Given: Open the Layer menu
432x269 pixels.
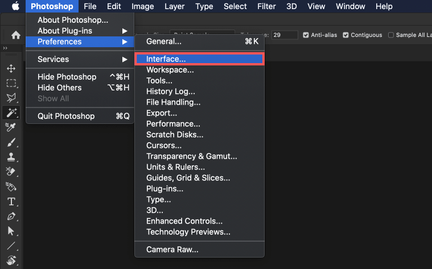Looking at the screenshot, I should click(x=174, y=6).
